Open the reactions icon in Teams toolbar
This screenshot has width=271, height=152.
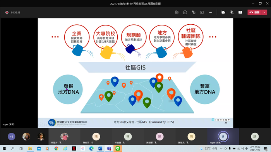(x=194, y=12)
